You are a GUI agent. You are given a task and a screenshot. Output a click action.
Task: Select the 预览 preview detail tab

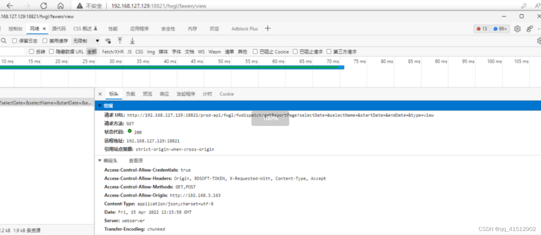tap(147, 94)
